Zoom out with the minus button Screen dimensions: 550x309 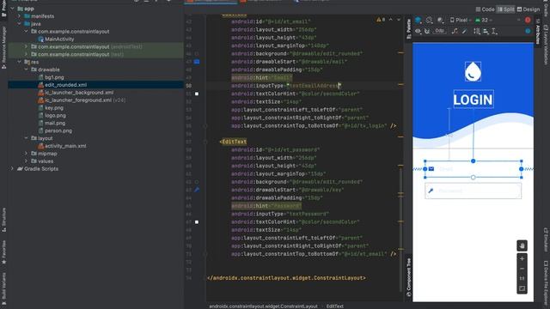[x=522, y=269]
